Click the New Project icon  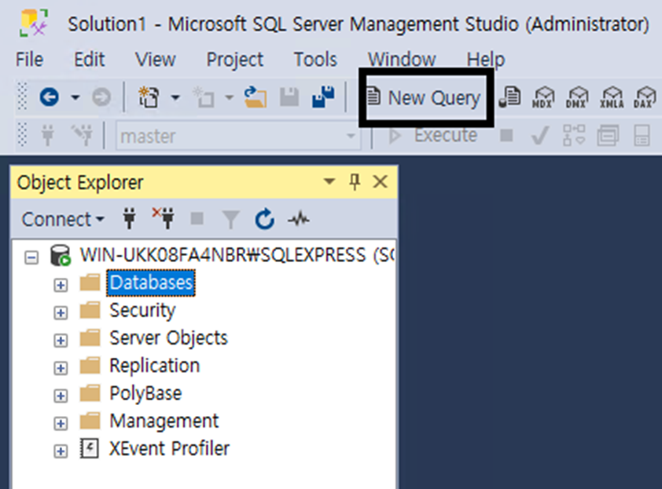[149, 97]
